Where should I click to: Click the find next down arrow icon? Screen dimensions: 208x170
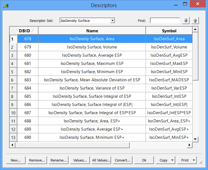pos(186,21)
